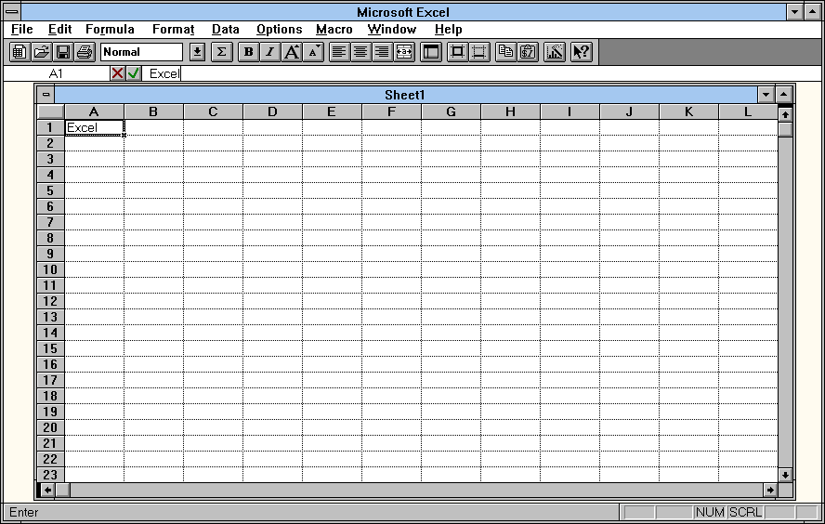Click the NUM status bar indicator
The height and width of the screenshot is (524, 825).
[x=710, y=512]
